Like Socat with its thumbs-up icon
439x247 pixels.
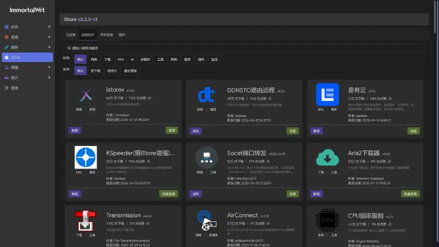(x=268, y=161)
